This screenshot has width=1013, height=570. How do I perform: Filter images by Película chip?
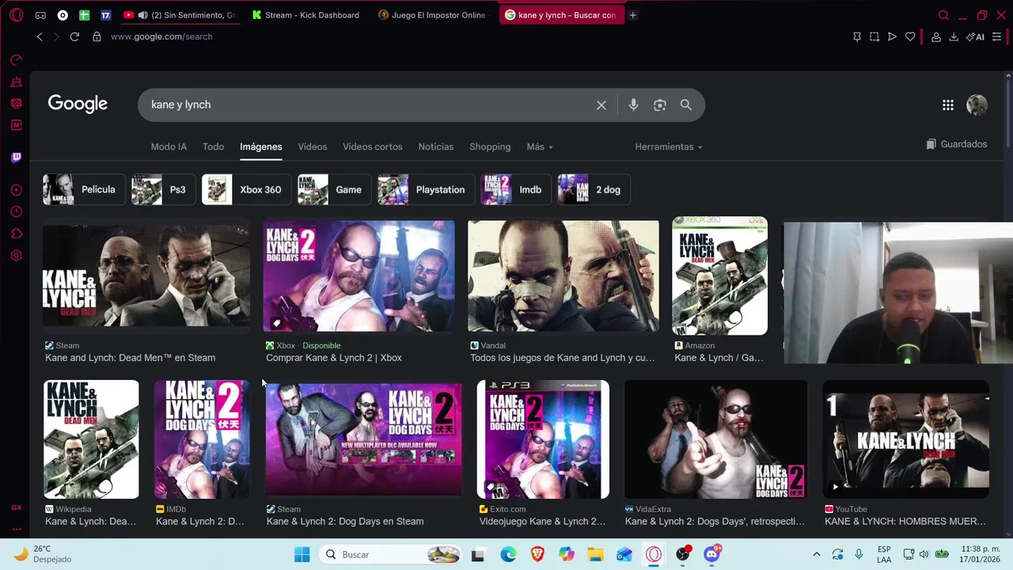(x=84, y=189)
